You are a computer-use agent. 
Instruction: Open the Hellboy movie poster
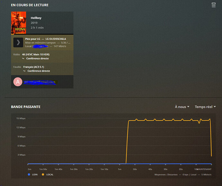point(19,23)
